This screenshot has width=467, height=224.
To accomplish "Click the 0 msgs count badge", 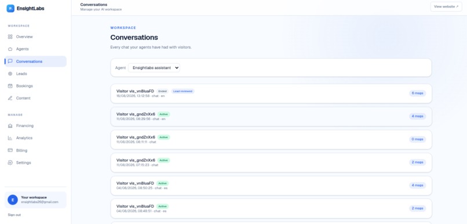I will point(417,139).
